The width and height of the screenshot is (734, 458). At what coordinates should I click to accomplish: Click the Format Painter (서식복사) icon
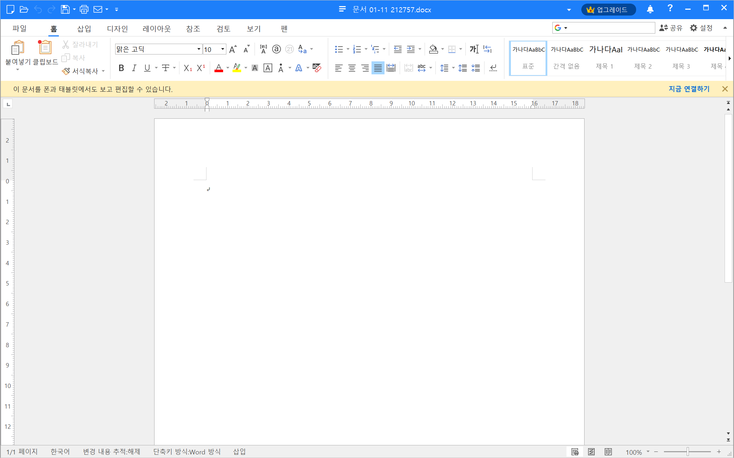tap(66, 71)
